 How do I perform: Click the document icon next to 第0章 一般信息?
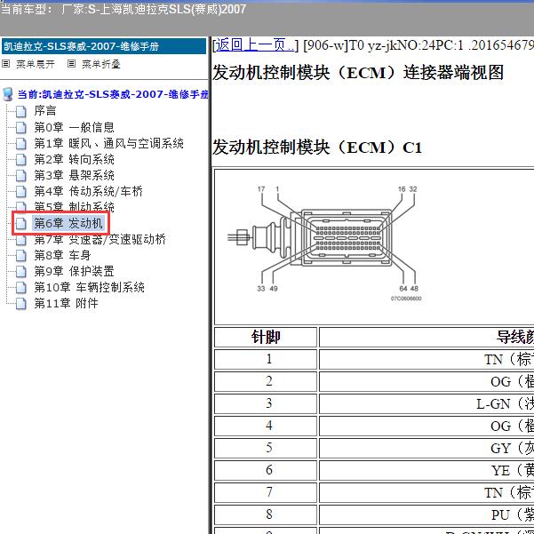(x=21, y=127)
